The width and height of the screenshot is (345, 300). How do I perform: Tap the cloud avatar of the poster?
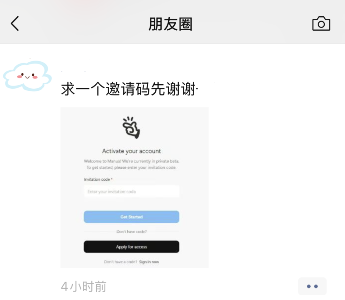click(27, 76)
